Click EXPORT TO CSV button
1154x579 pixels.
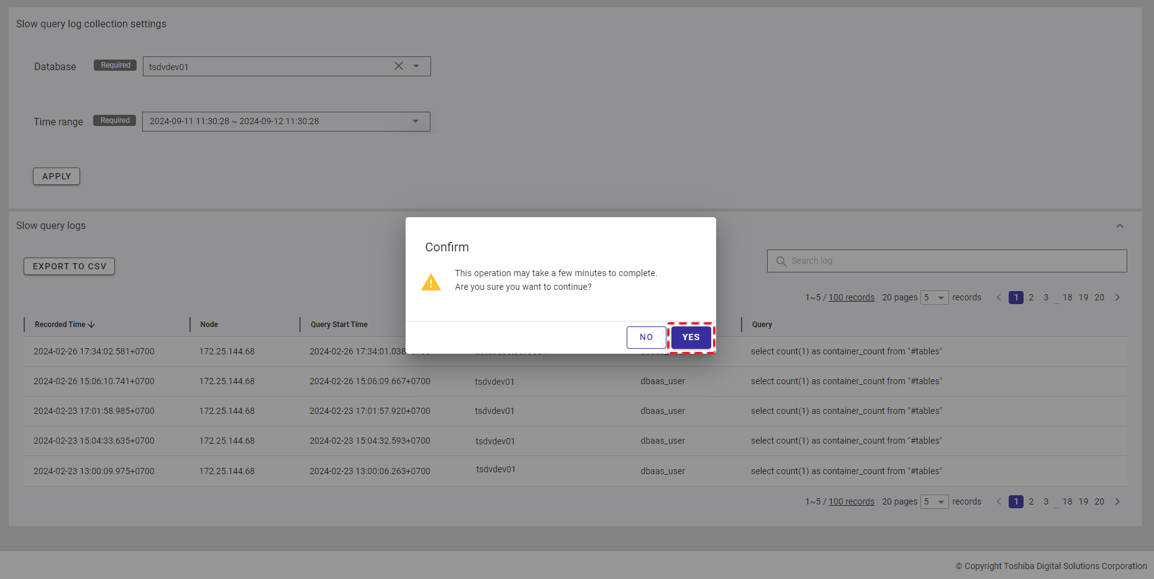click(x=70, y=266)
